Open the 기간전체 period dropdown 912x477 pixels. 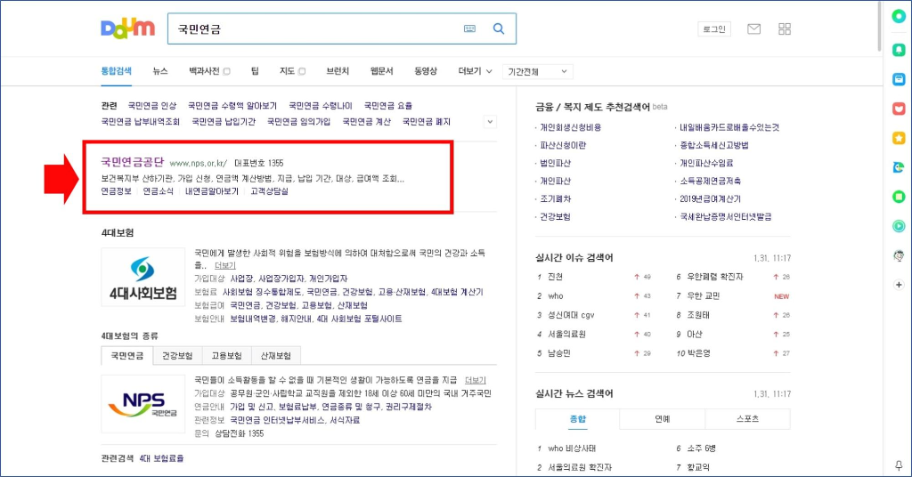(537, 71)
